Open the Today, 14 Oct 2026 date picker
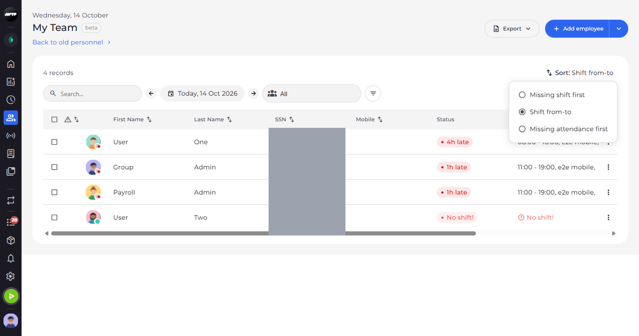Image resolution: width=639 pixels, height=336 pixels. pos(202,93)
